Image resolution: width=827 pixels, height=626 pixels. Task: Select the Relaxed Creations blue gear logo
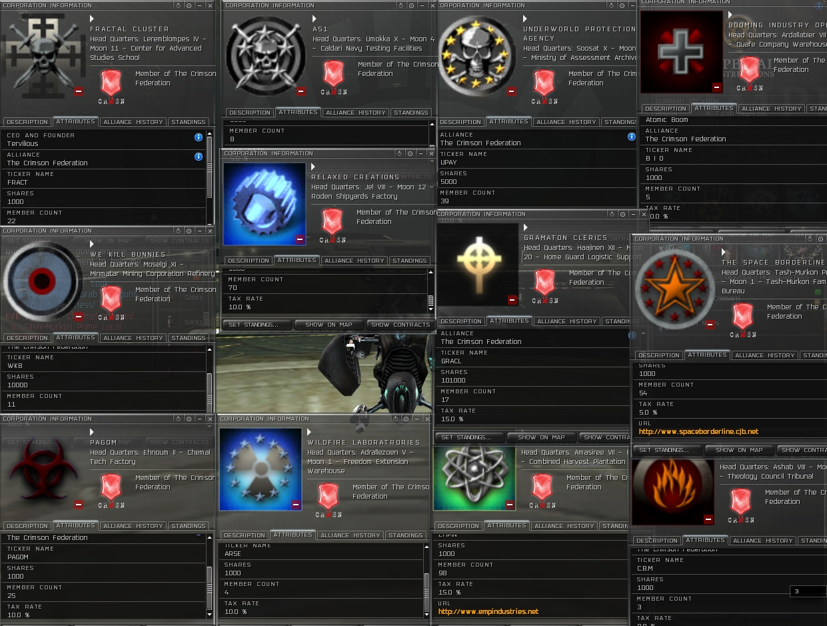265,203
